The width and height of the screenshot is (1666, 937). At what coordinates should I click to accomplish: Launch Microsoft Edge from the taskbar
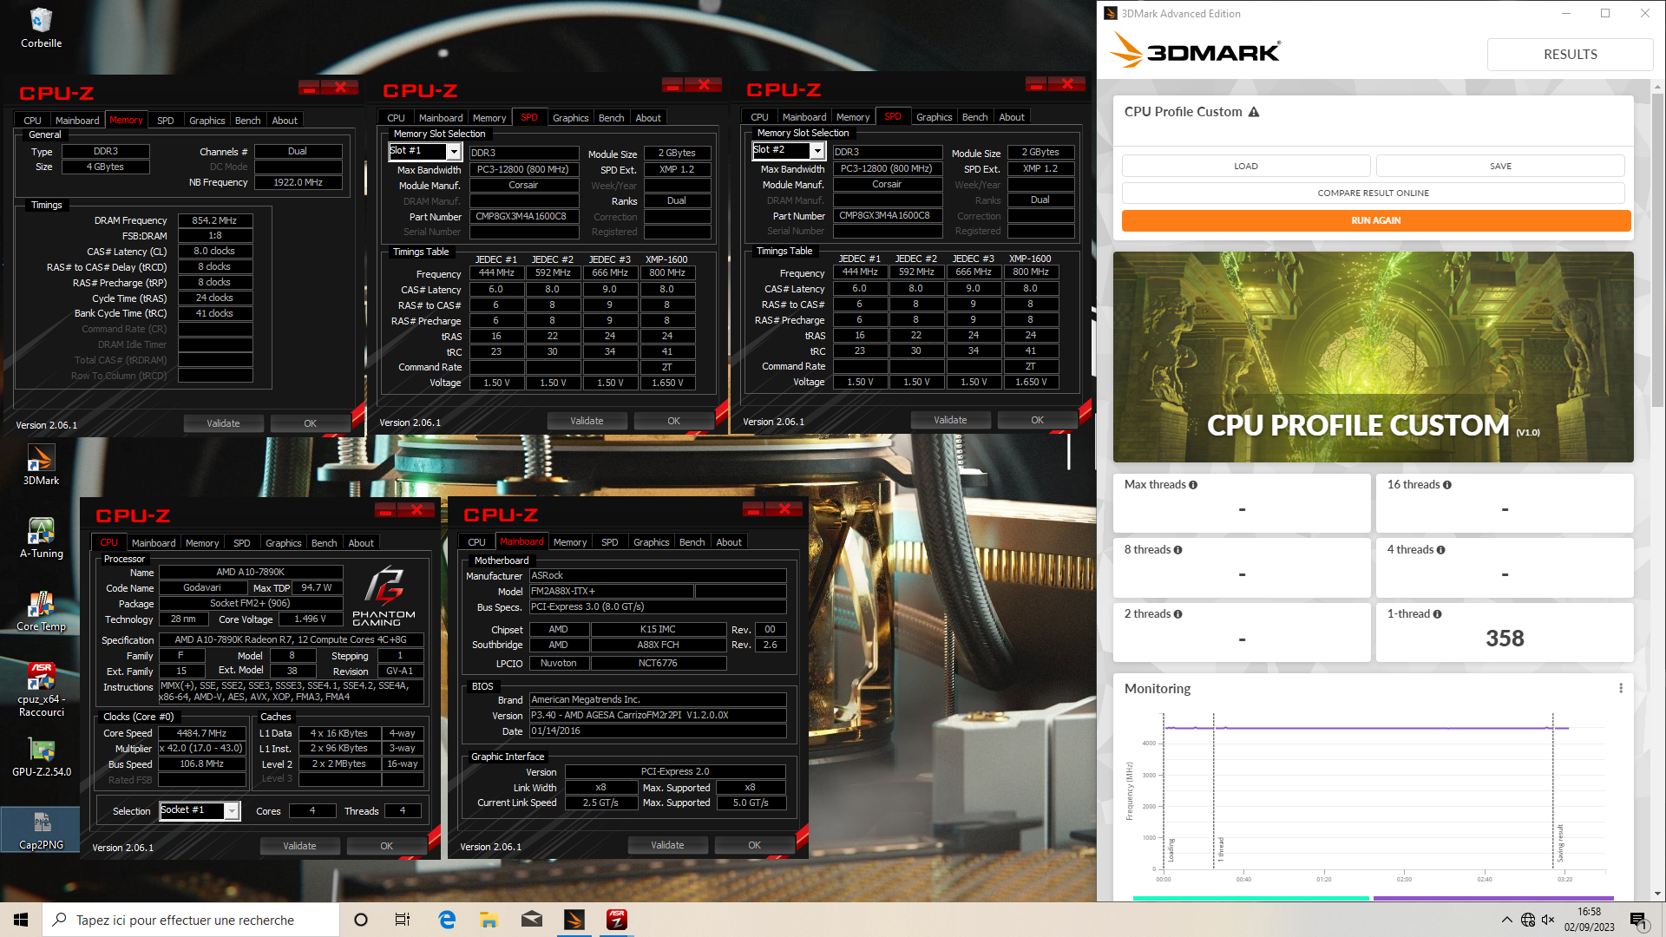[x=447, y=920]
